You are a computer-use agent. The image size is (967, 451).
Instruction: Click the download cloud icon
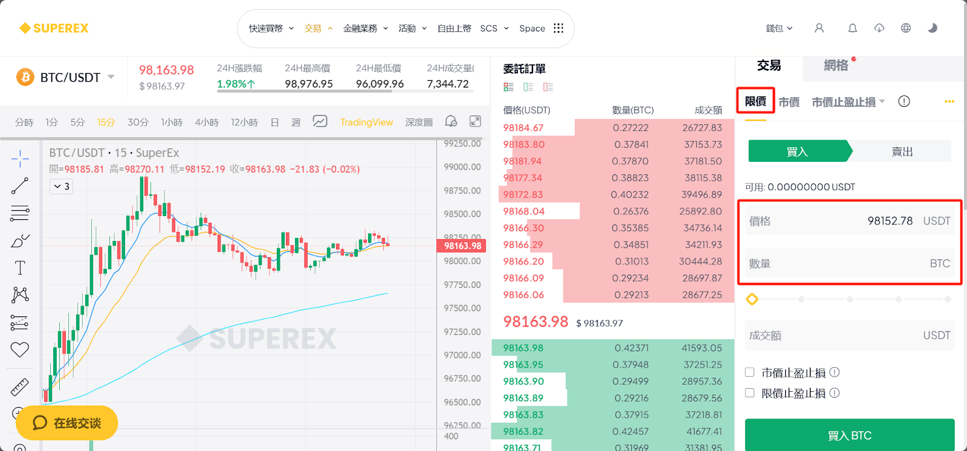tap(879, 28)
